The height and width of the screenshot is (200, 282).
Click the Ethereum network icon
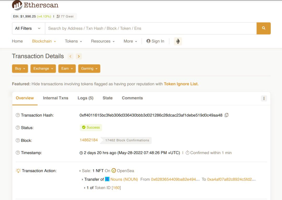[x=178, y=41]
